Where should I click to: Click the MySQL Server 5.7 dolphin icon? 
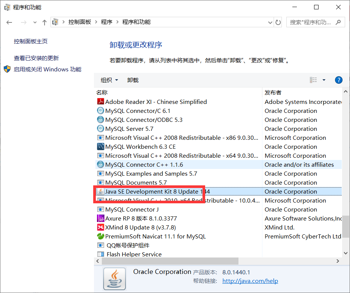pos(100,128)
